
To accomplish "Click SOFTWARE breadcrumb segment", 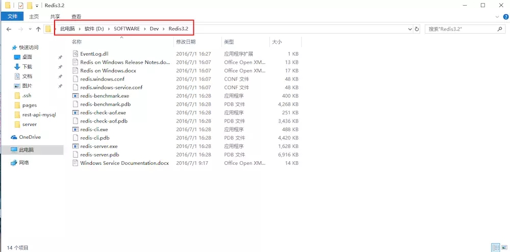I will 126,29.
